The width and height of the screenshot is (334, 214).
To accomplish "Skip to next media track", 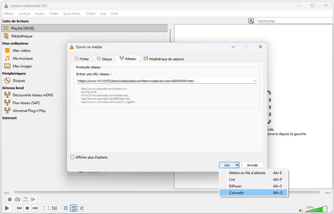I will [x=35, y=208].
